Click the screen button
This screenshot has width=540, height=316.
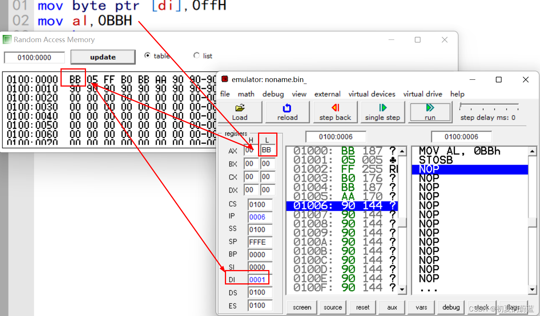coord(302,307)
